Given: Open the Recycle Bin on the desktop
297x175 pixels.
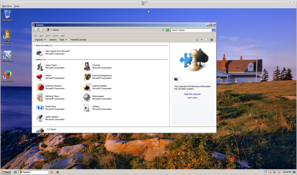Looking at the screenshot, I should click(7, 15).
